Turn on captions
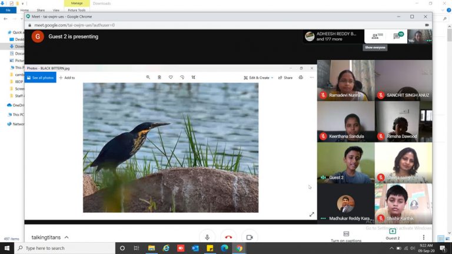Screen dimensions: 452x254 pos(345,236)
